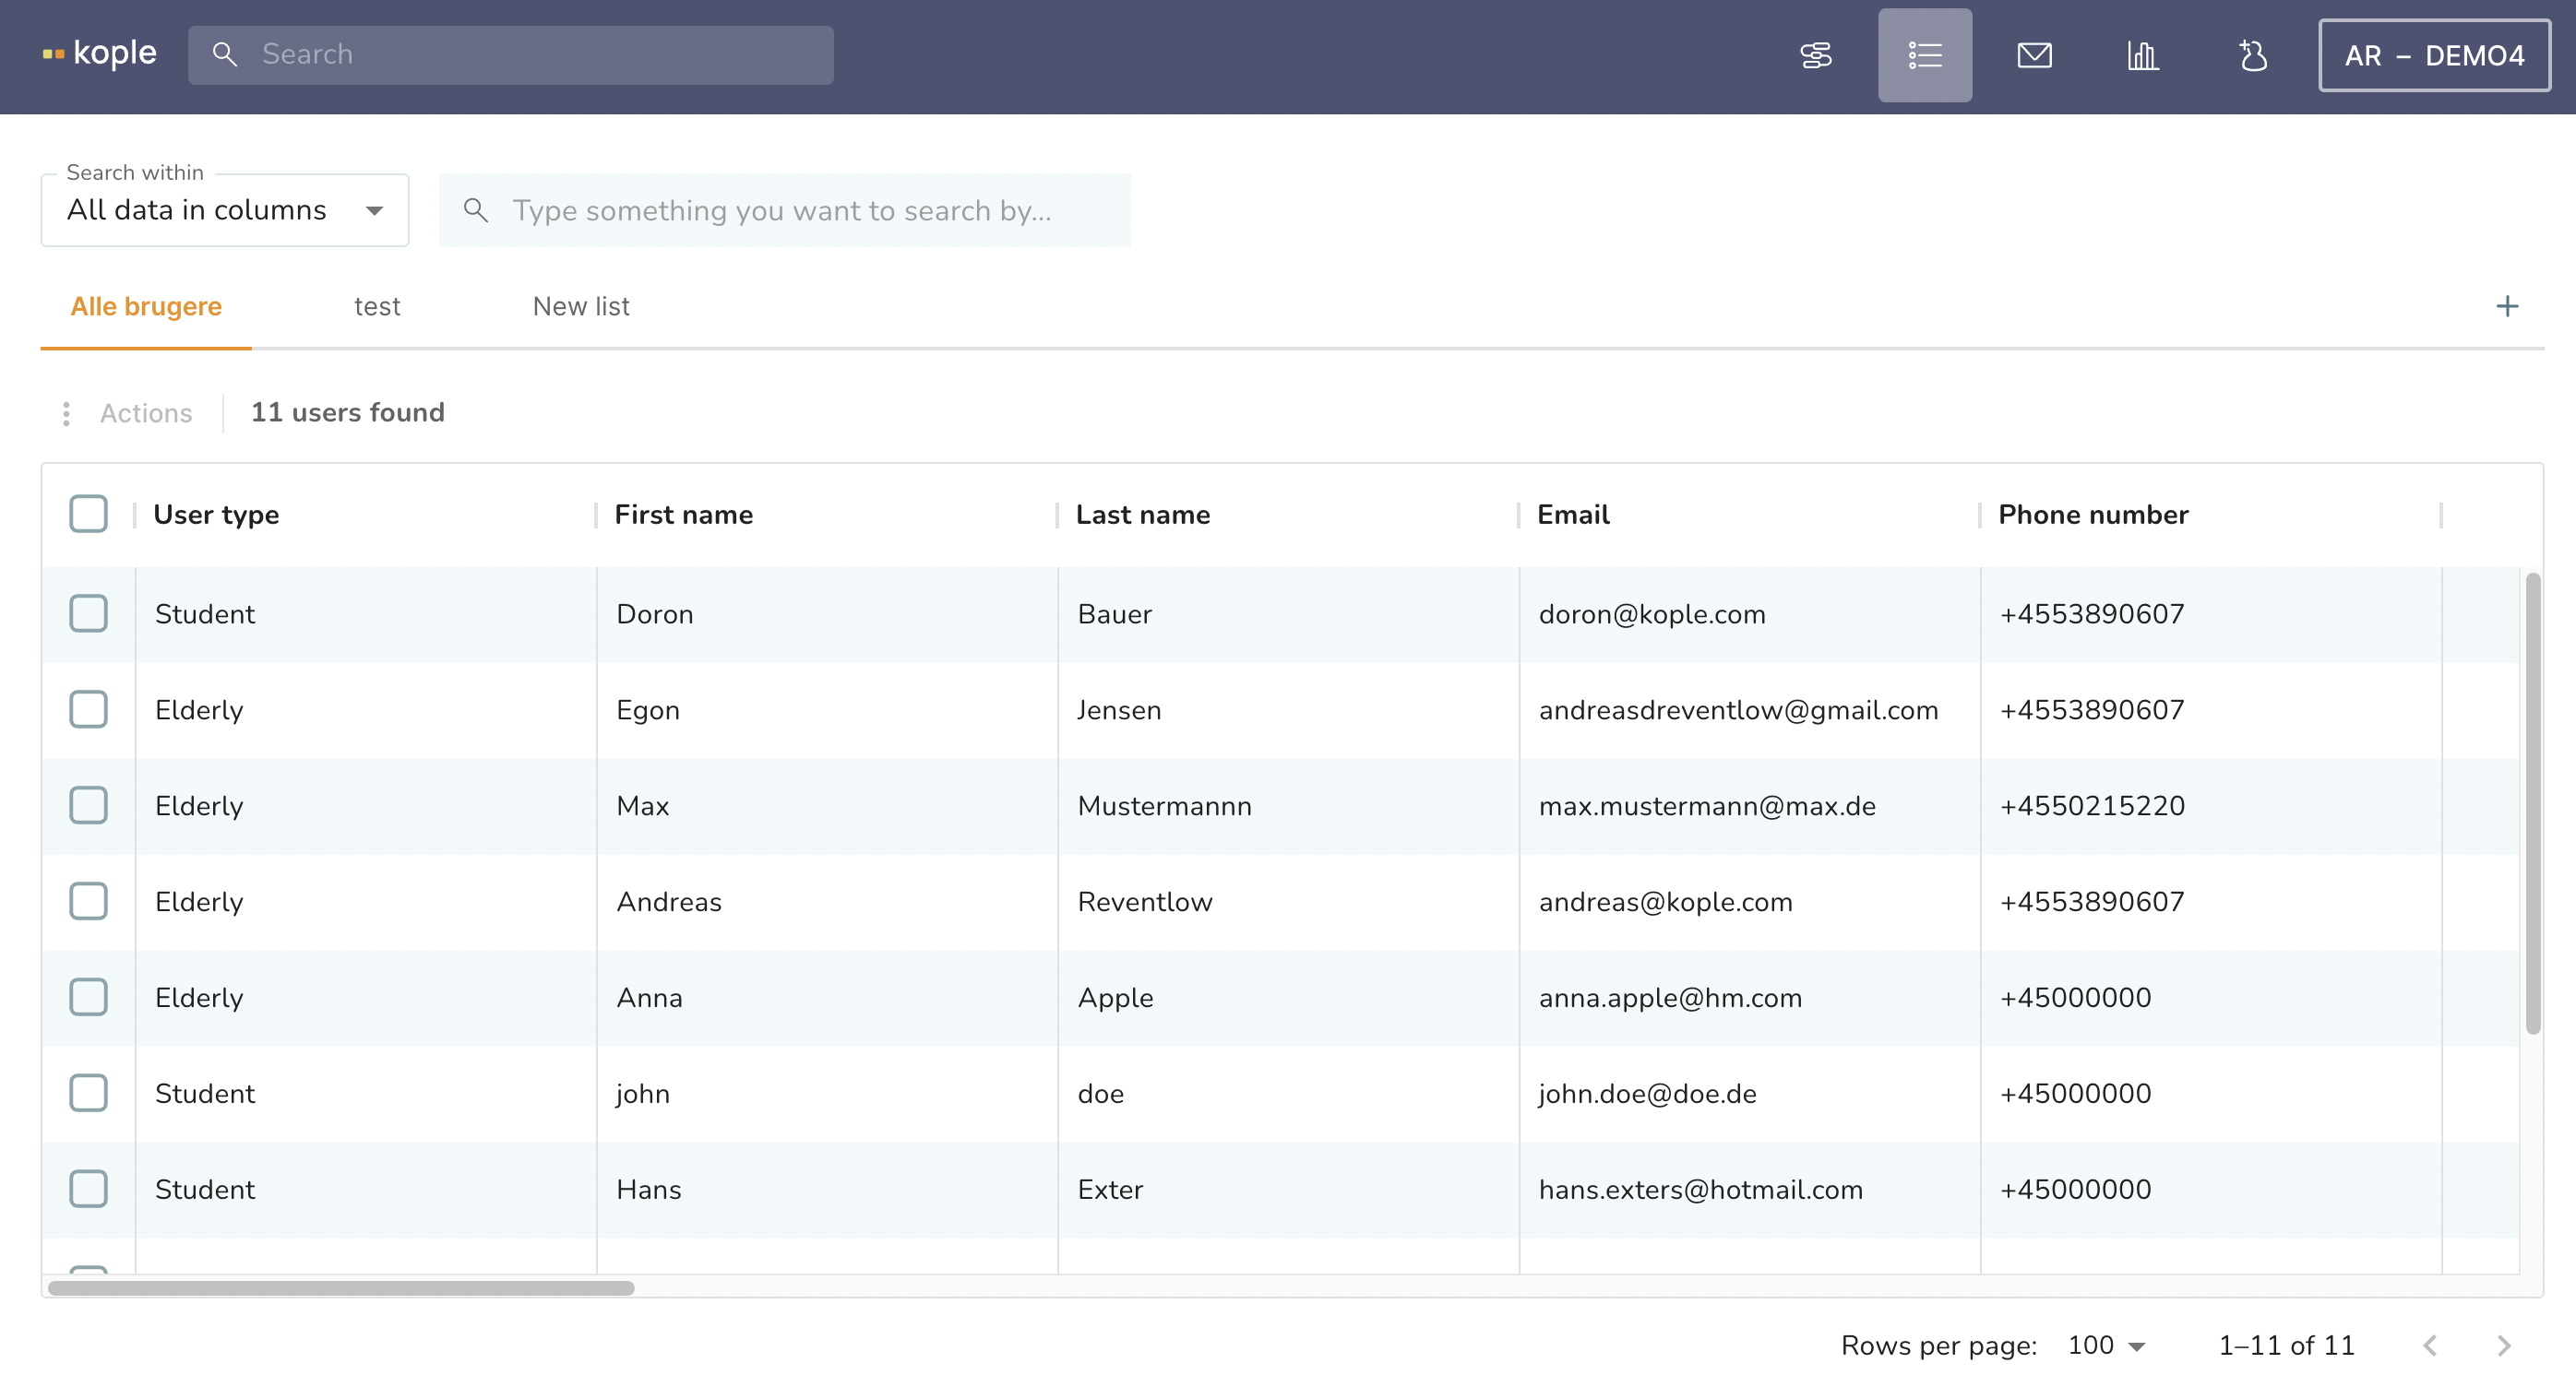Click the kople logo
Image resolution: width=2576 pixels, height=1387 pixels.
tap(100, 53)
